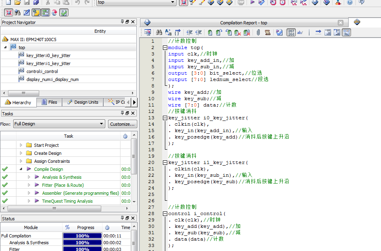The height and width of the screenshot is (251, 381).
Task: Expand the Analysis & Synthesis task
Action: (29, 177)
